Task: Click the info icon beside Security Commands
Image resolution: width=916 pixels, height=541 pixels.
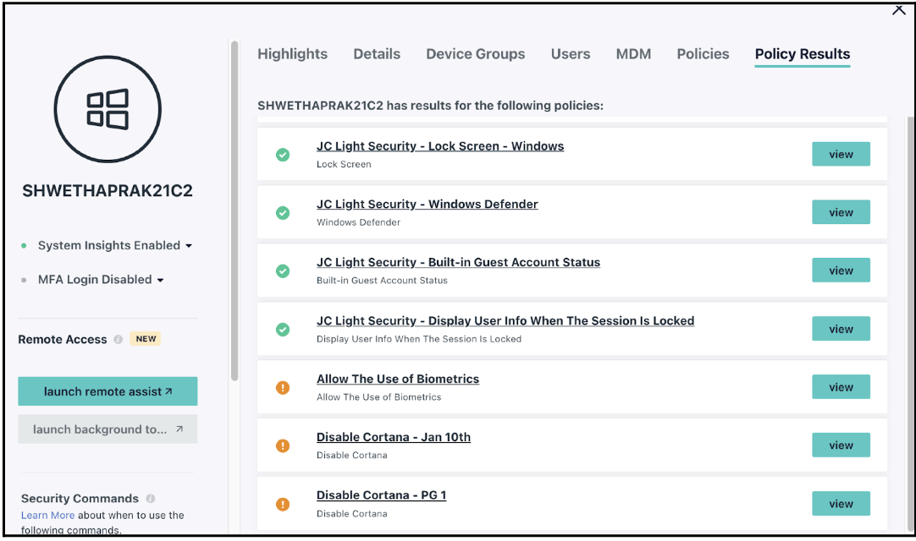Action: click(x=152, y=499)
